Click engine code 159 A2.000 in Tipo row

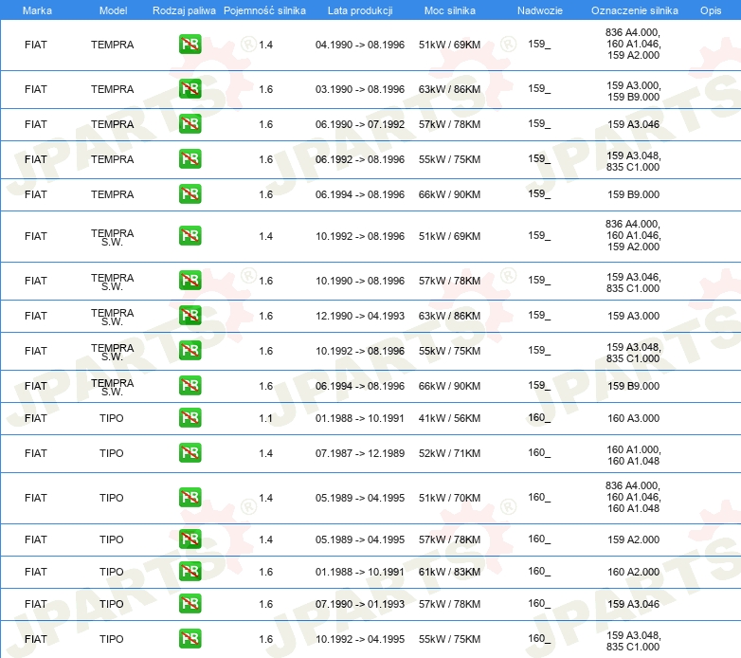click(633, 539)
